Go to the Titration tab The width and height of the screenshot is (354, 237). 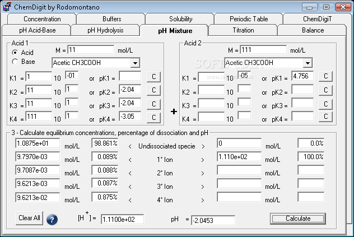click(243, 30)
